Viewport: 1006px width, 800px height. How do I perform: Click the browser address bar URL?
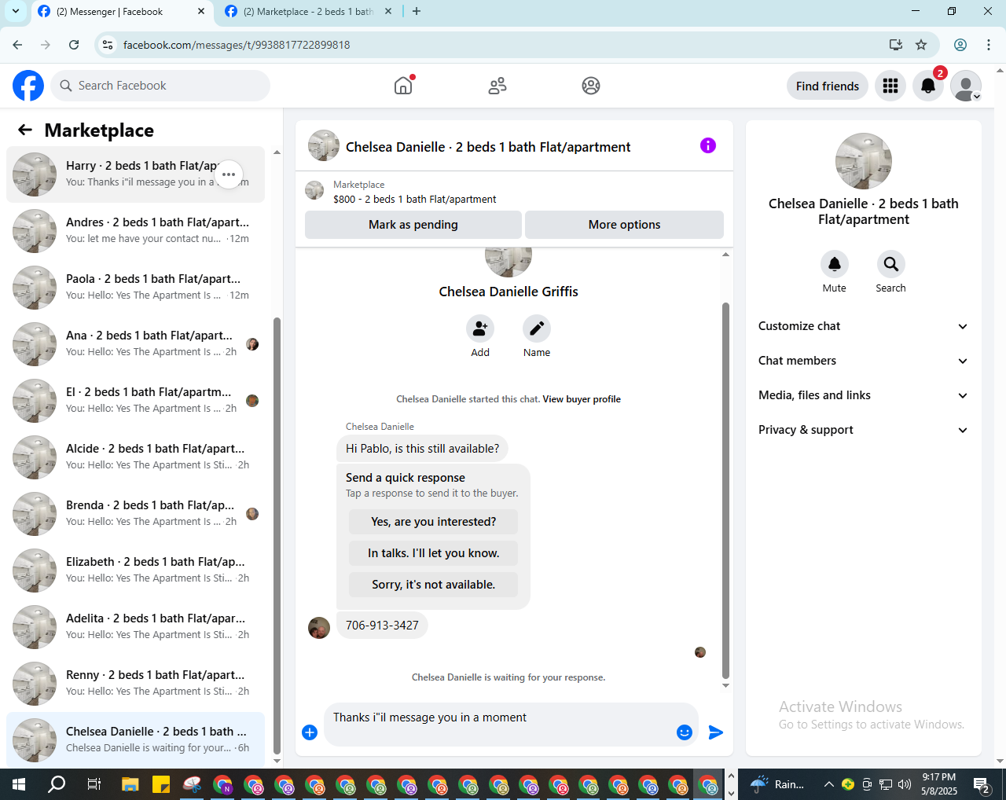coord(237,45)
